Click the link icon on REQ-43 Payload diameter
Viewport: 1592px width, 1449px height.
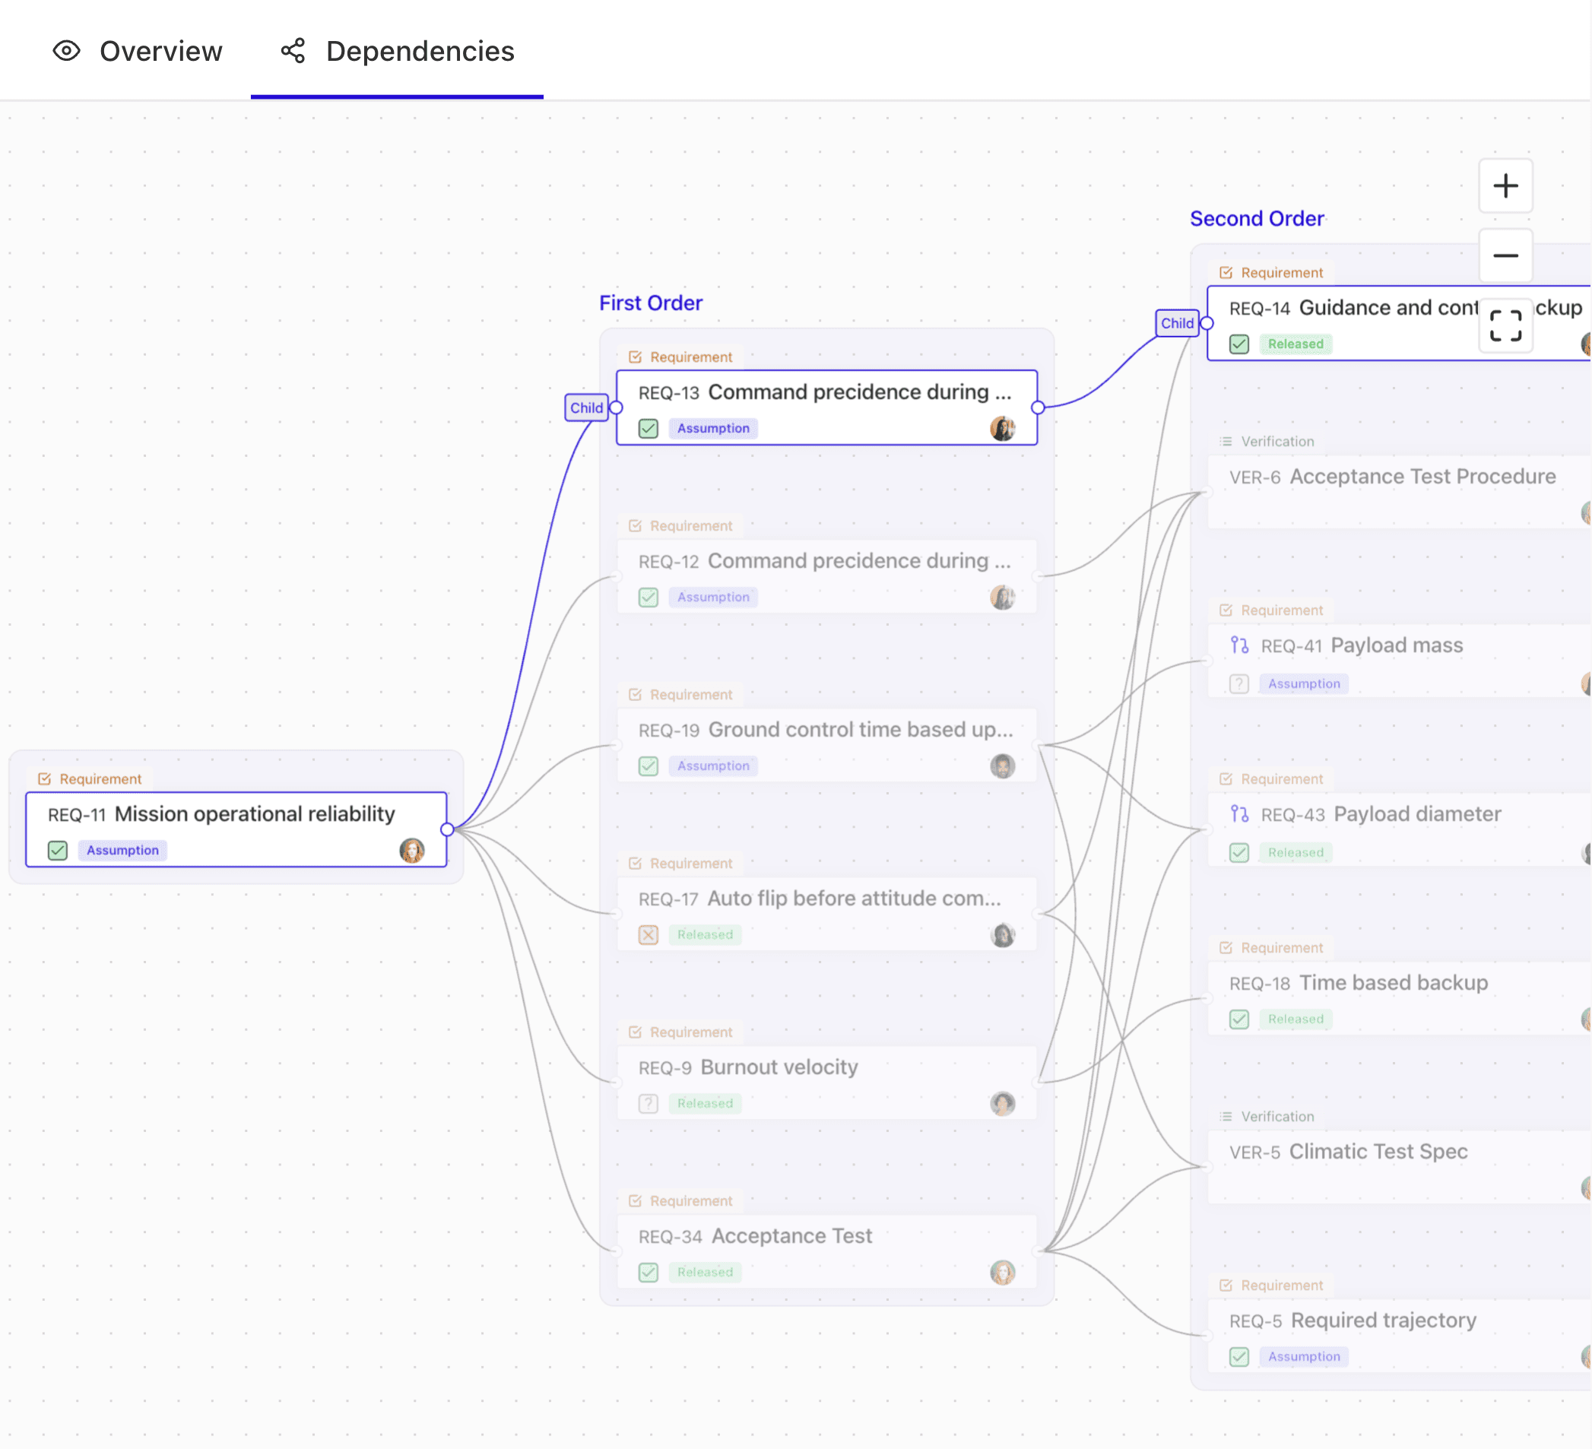[1238, 813]
